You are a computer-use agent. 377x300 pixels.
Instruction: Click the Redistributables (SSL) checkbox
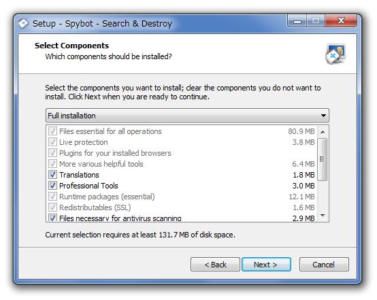52,207
